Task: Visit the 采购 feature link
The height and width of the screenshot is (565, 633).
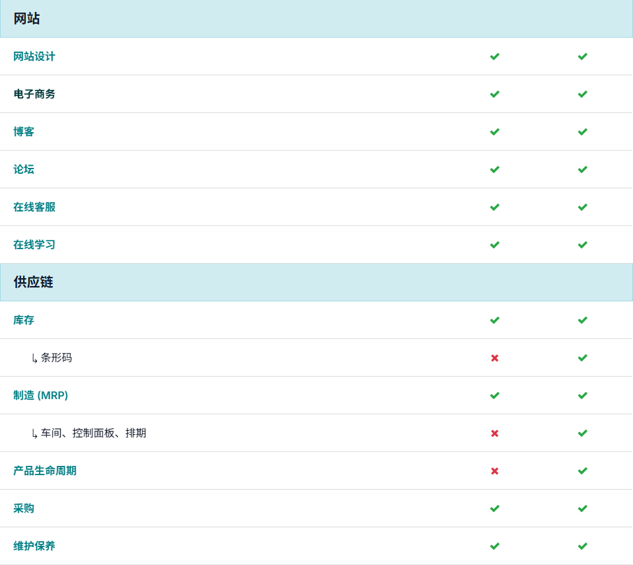Action: [24, 509]
